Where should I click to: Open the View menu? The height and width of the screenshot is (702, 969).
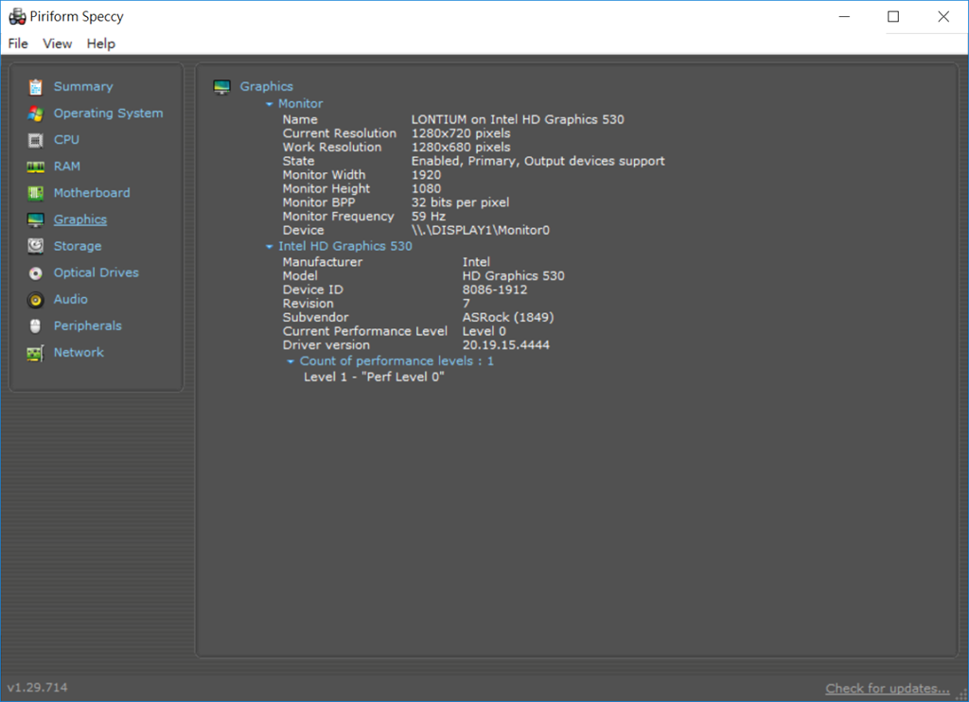[58, 44]
